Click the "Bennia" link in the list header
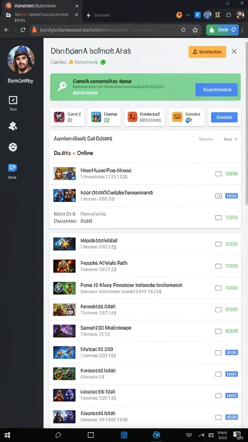 pos(206,139)
